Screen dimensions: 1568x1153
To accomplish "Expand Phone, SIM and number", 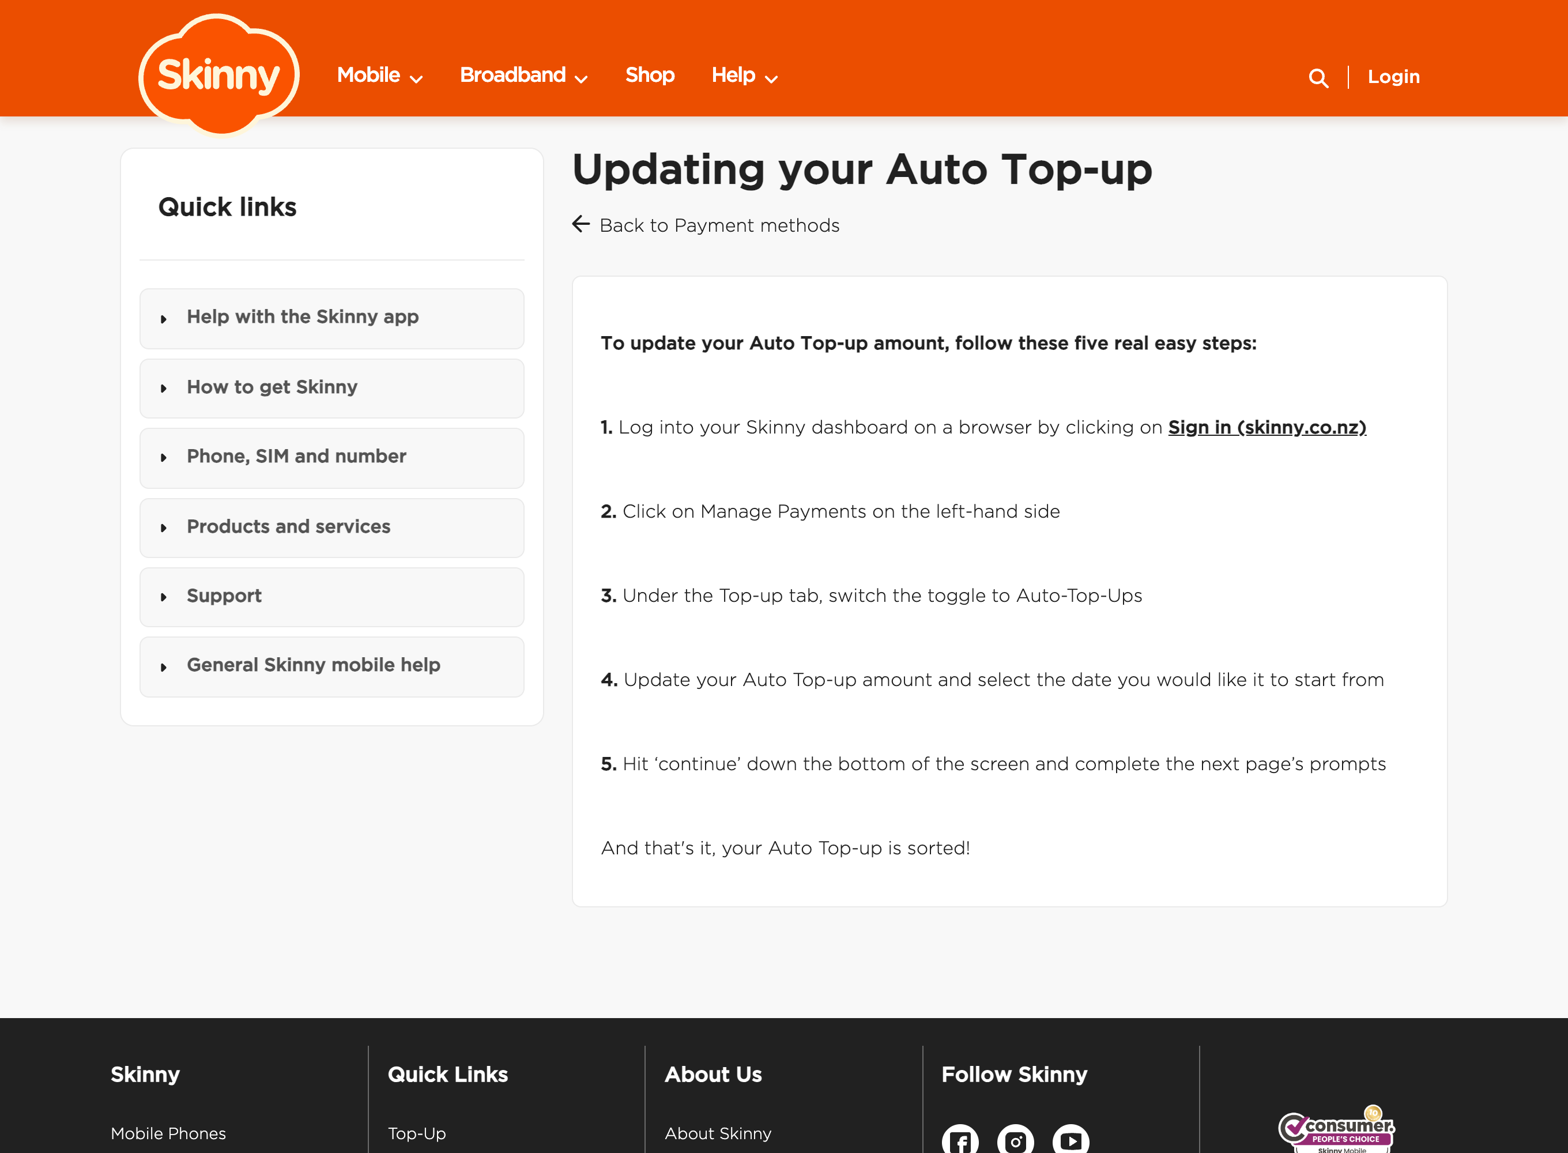I will (331, 458).
